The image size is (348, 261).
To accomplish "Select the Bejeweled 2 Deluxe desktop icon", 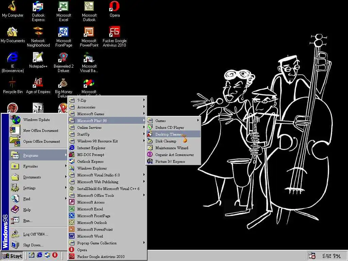I will click(64, 63).
